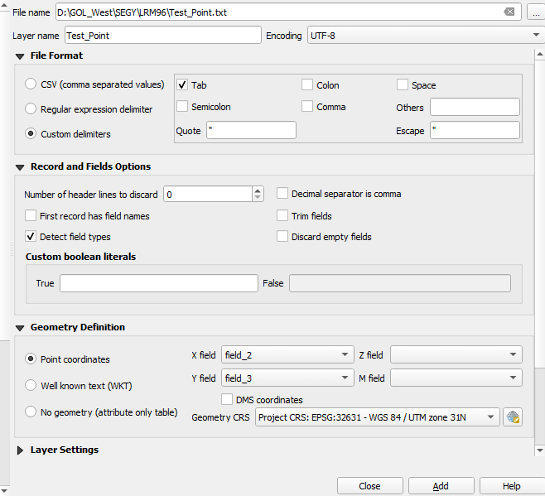Open the Y field dropdown
This screenshot has width=545, height=496.
[x=287, y=378]
